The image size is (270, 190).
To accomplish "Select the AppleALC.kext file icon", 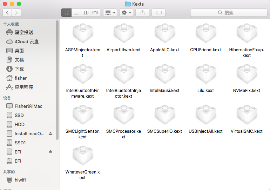I will (164, 33).
